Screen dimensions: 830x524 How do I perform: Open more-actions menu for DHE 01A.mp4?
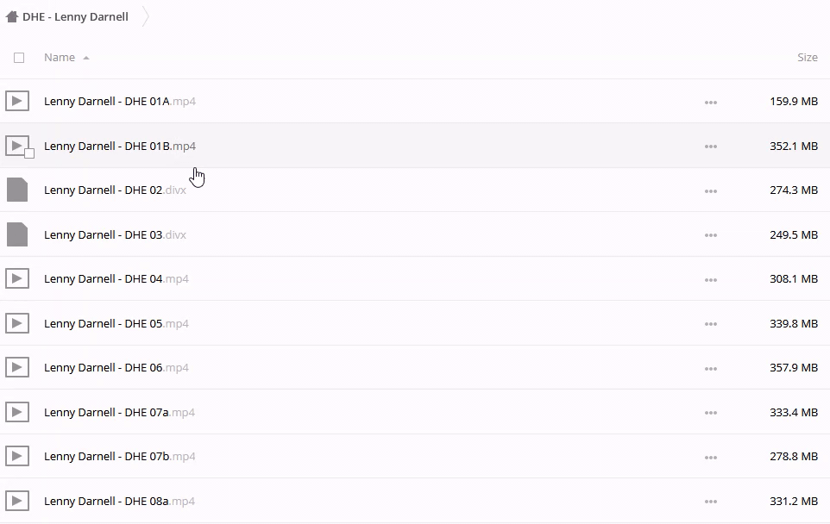(710, 102)
